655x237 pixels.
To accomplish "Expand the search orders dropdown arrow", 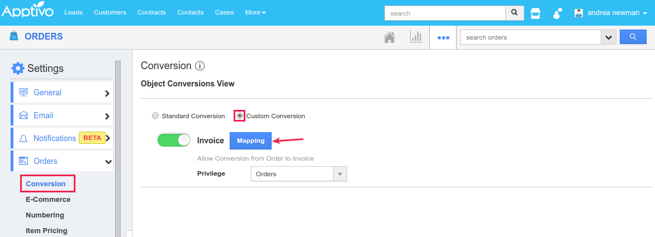I will coord(608,37).
